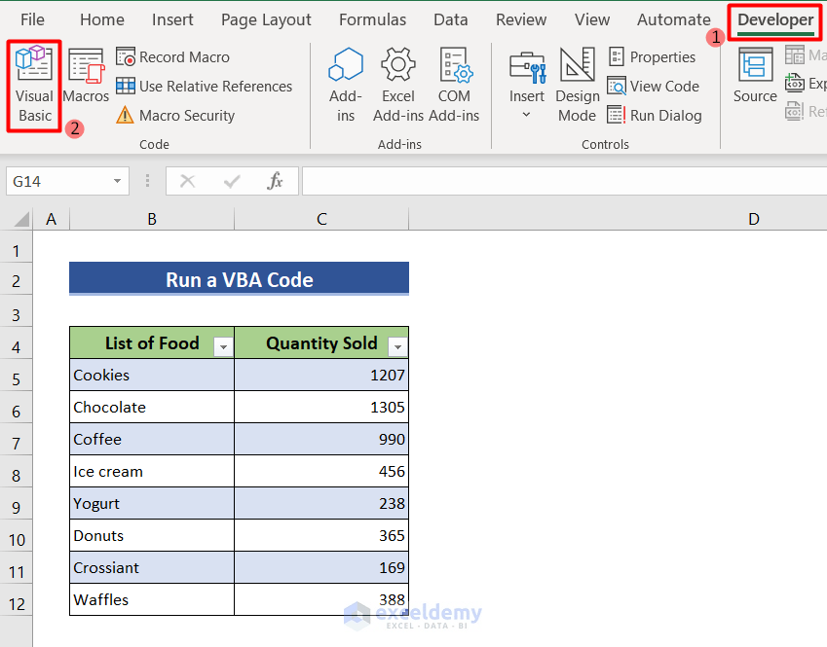Open the Quantity Sold filter dropdown
Image resolution: width=827 pixels, height=647 pixels.
[396, 343]
